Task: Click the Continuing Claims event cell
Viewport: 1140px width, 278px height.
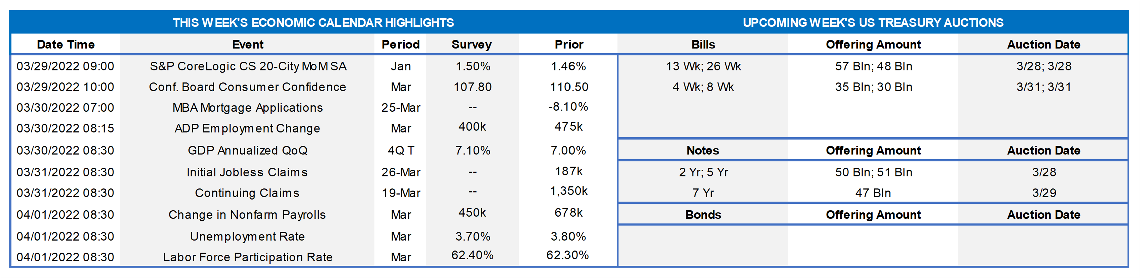Action: coord(247,193)
